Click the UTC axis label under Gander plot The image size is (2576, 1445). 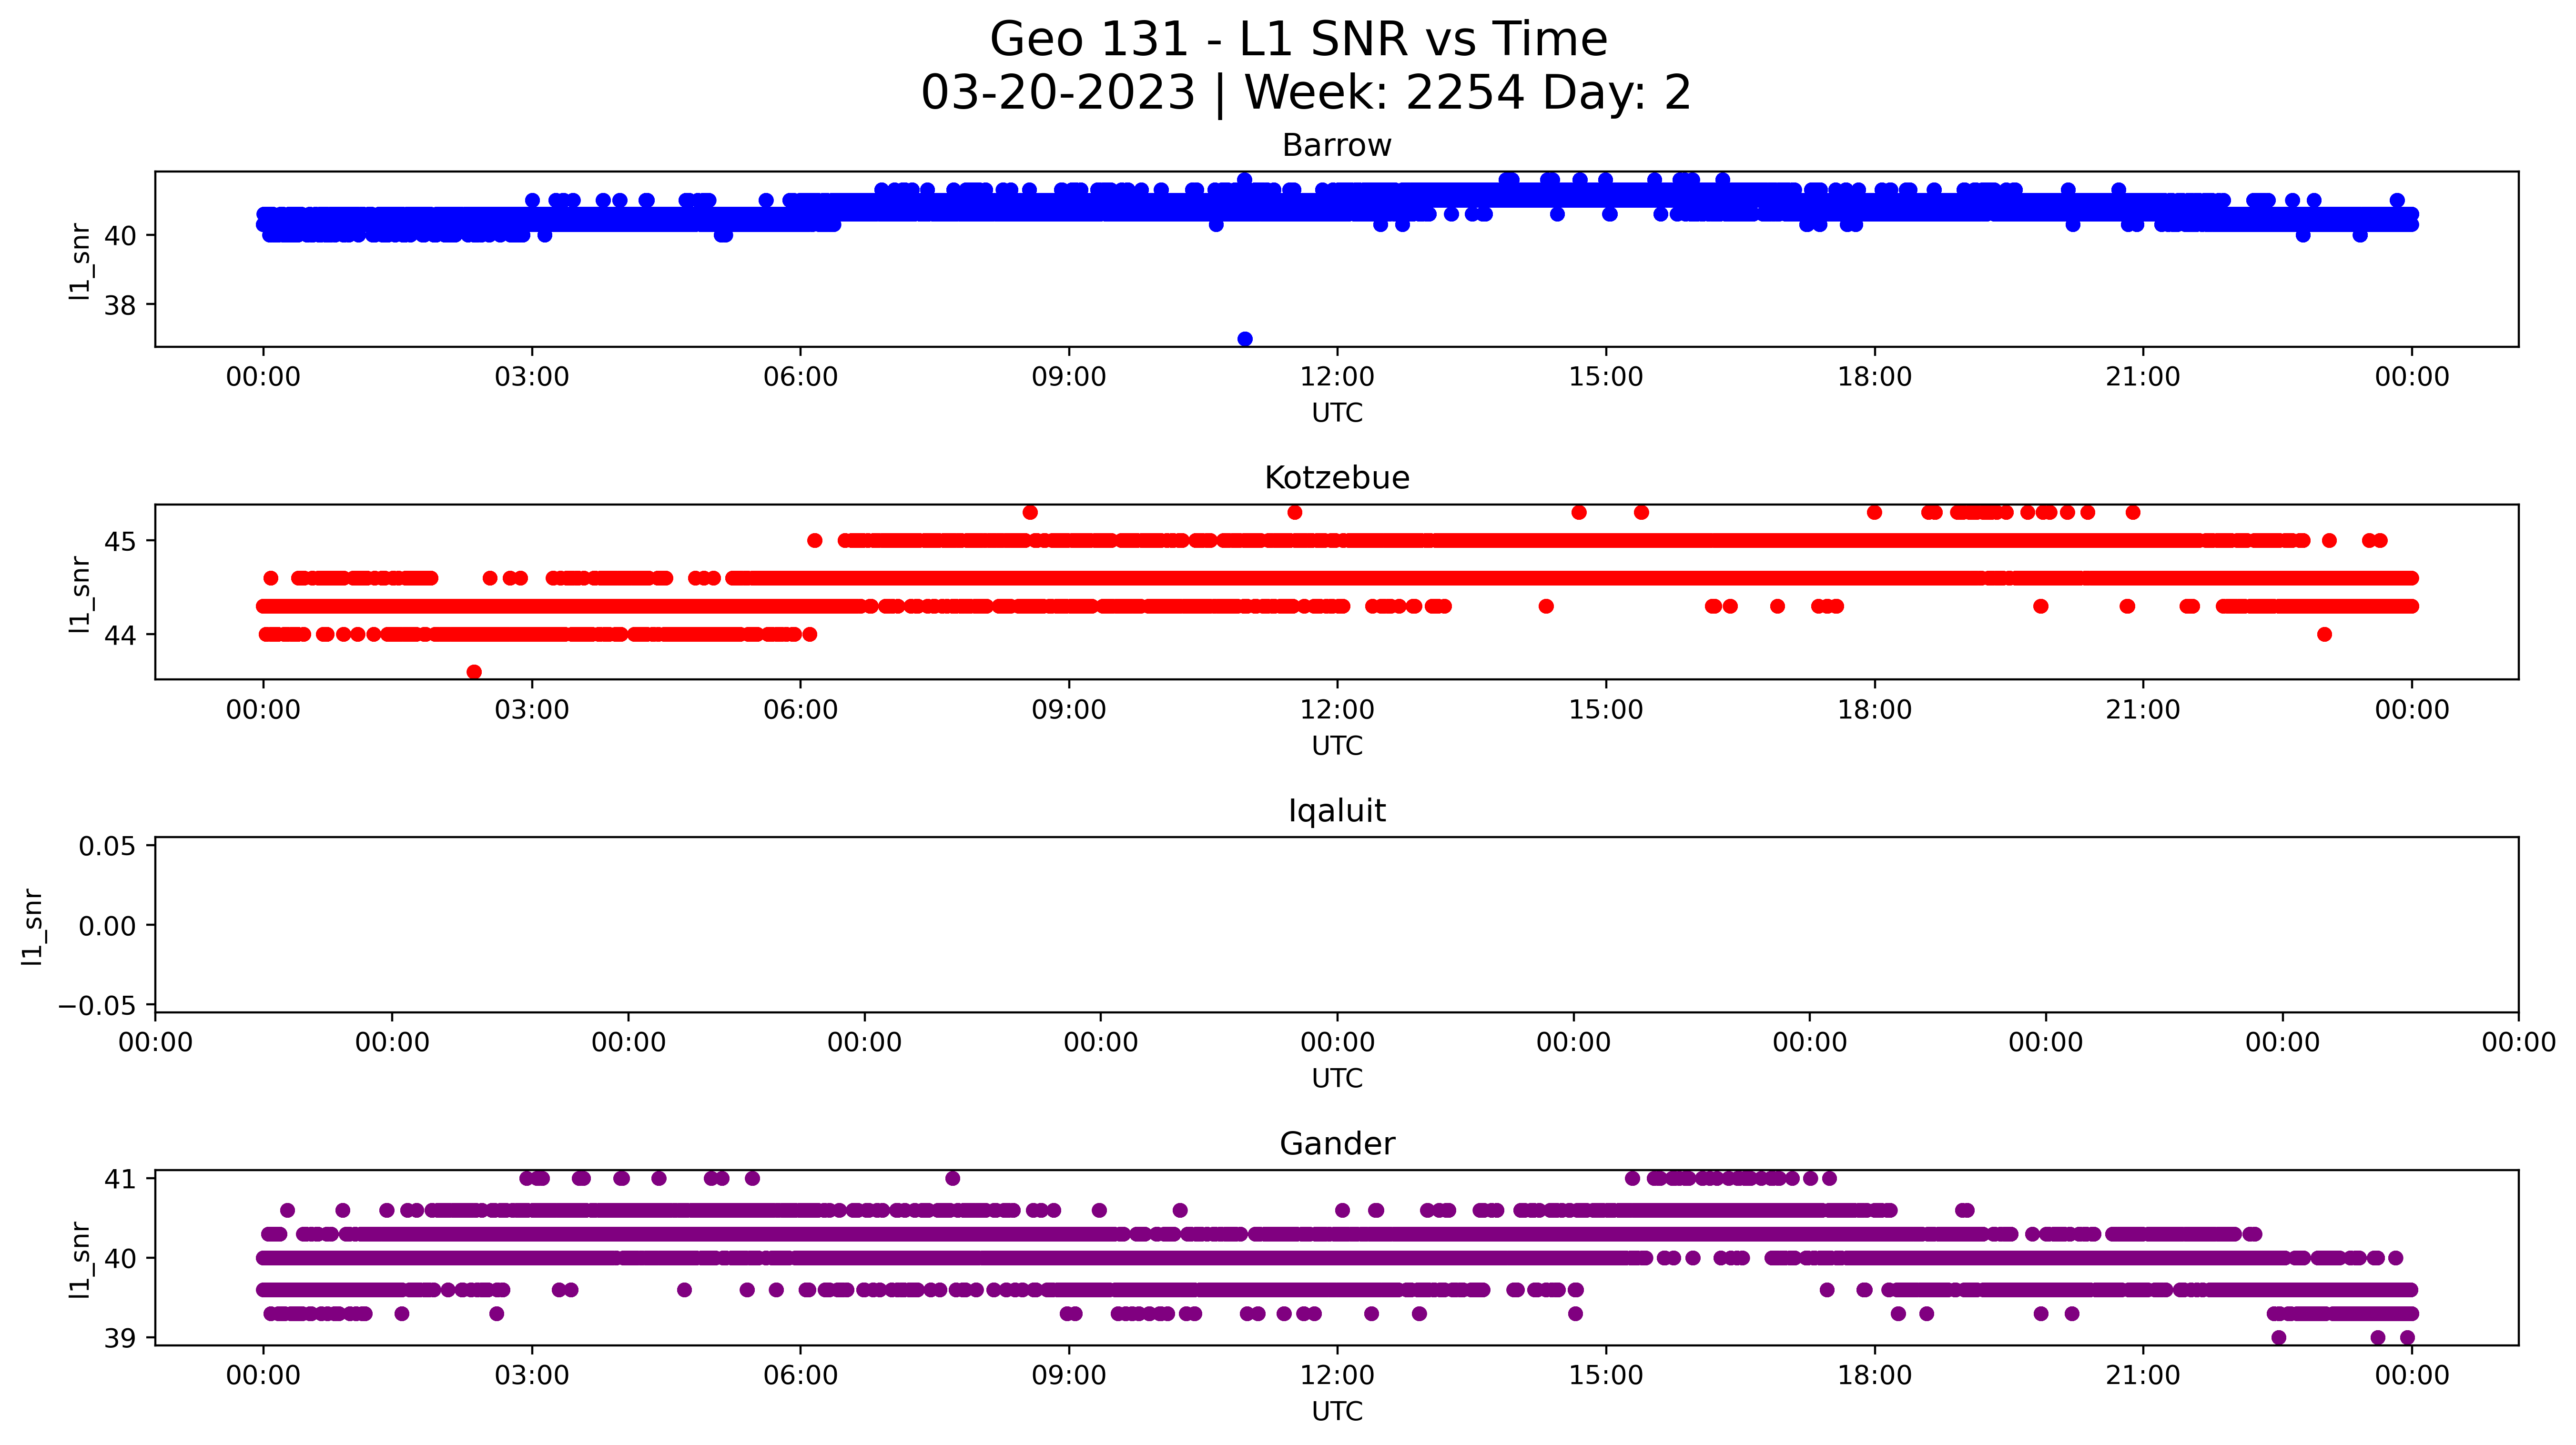(x=1337, y=1412)
